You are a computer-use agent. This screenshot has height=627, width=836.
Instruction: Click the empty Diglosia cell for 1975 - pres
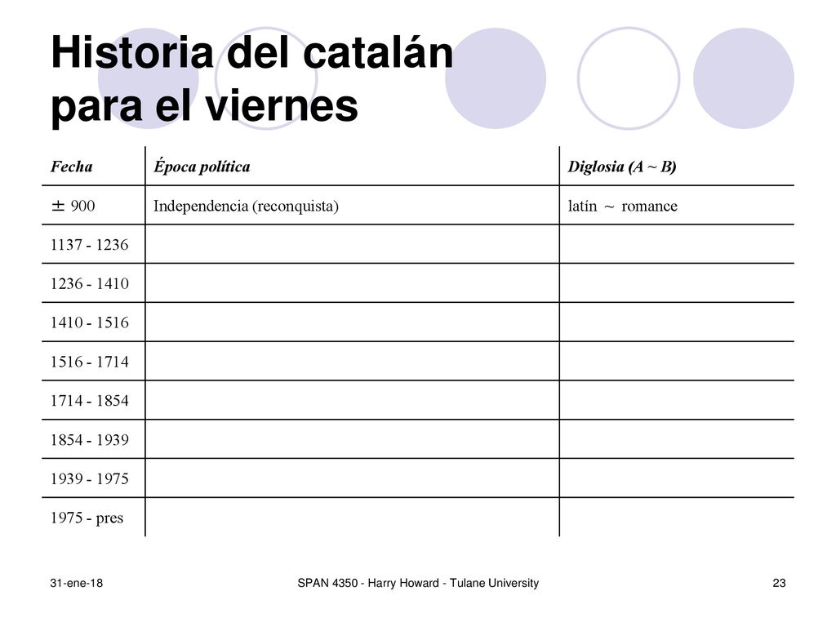[x=677, y=517]
